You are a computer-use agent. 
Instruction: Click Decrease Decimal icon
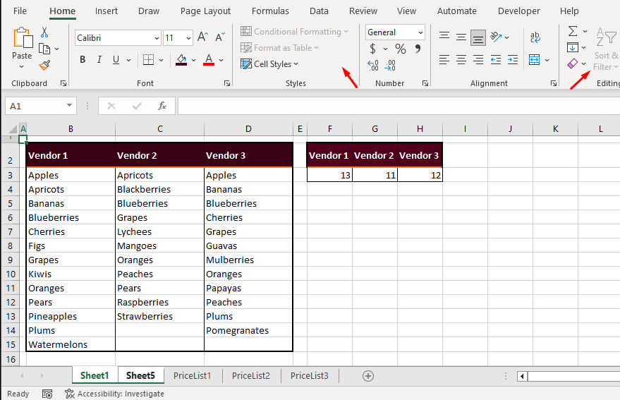point(390,66)
